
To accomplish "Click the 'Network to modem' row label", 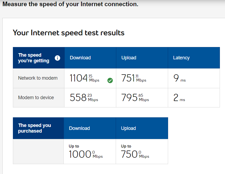I will (38, 78).
